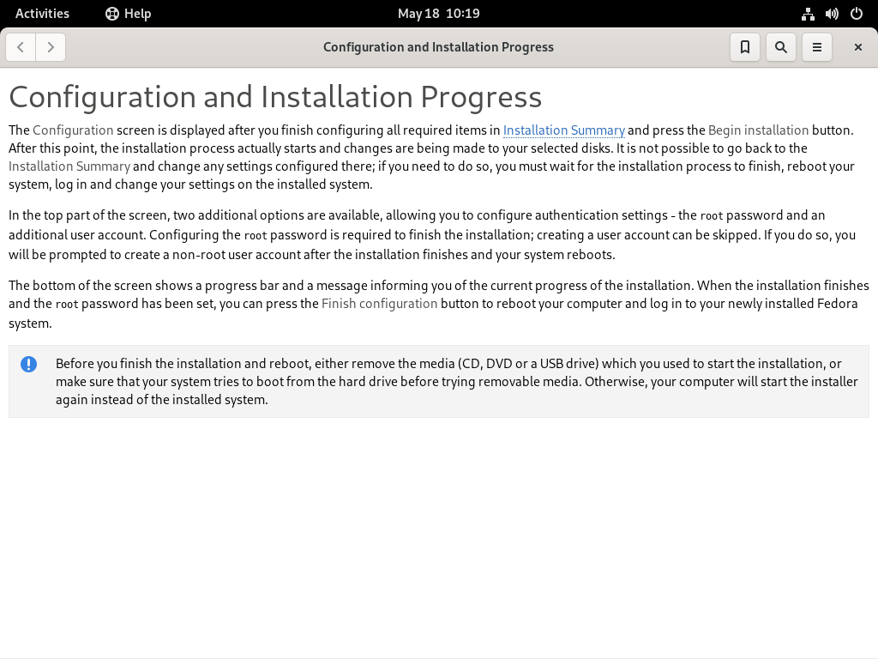Viewport: 878px width, 659px height.
Task: Click the volume speaker icon
Action: tap(832, 14)
